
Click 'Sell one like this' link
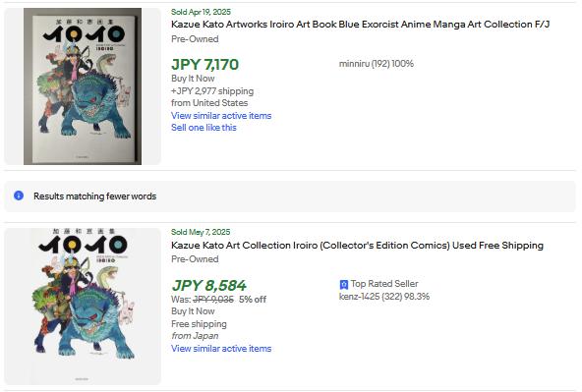(204, 128)
